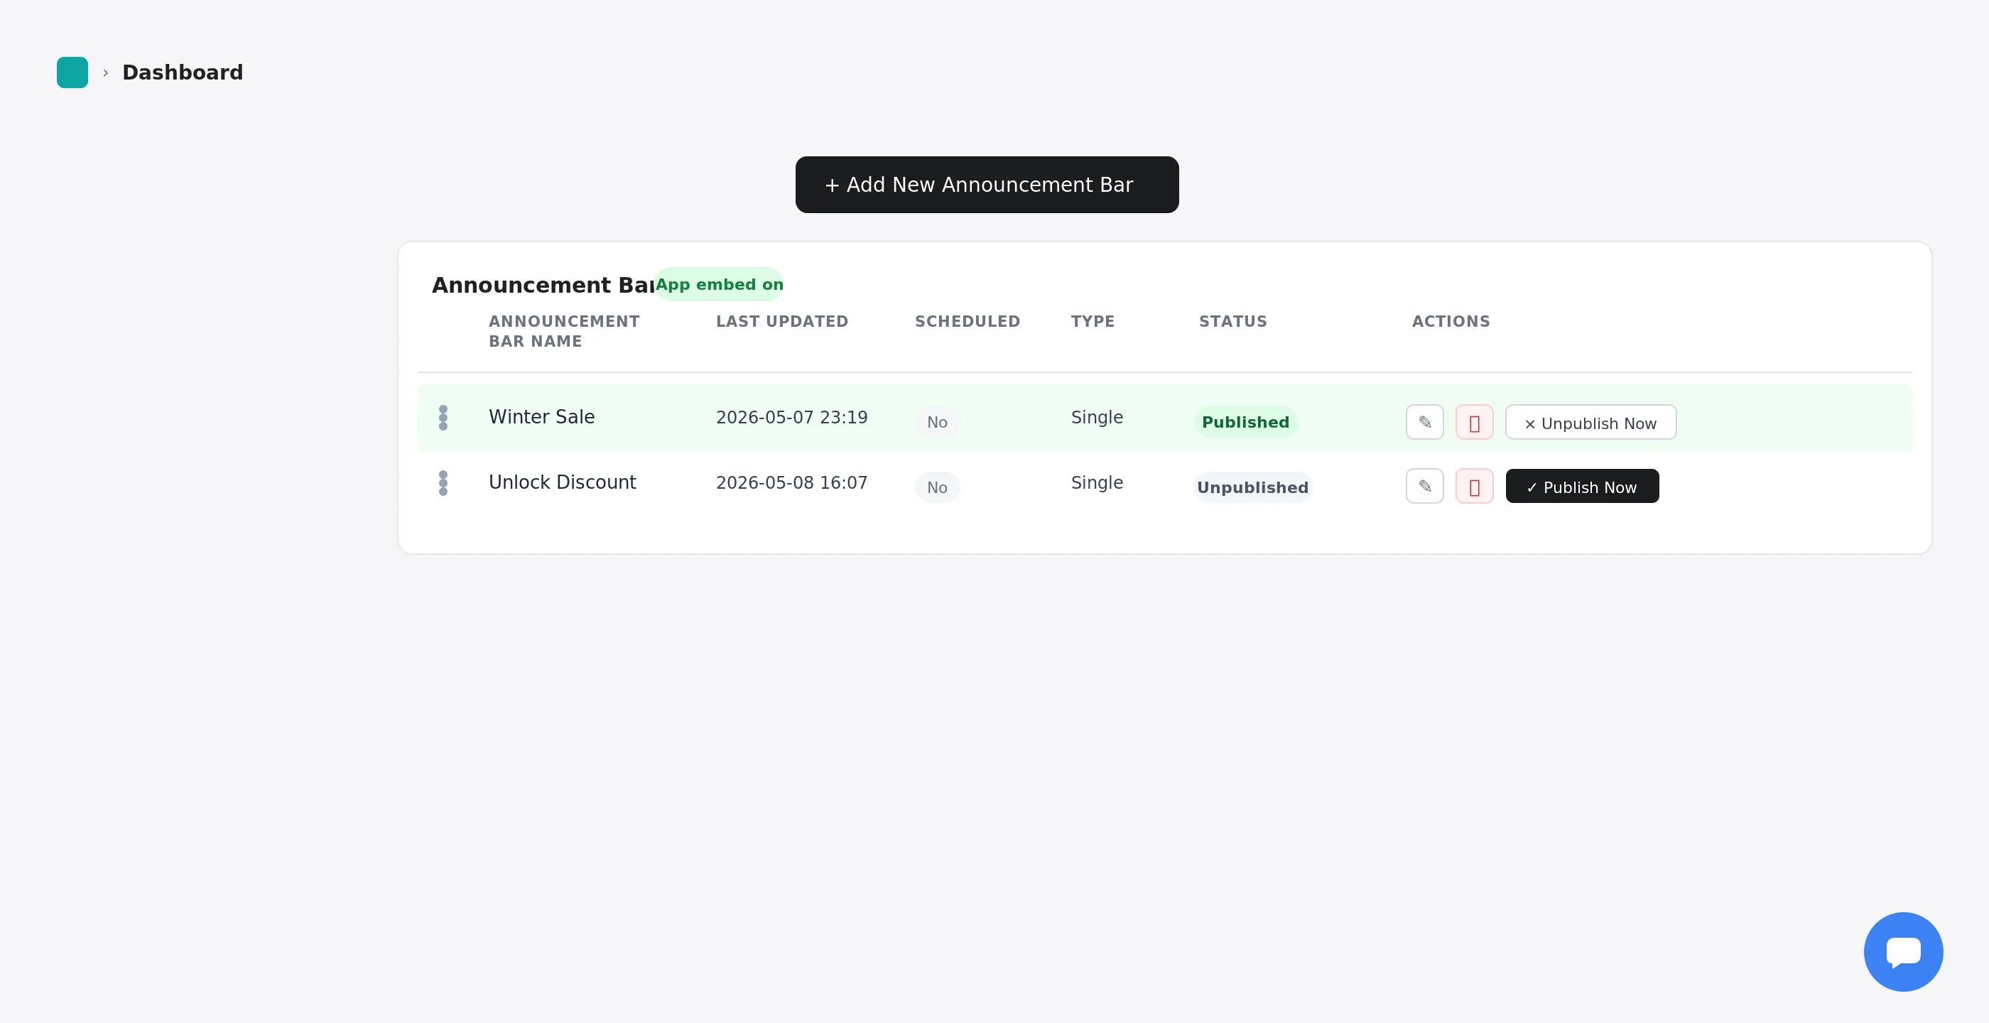Select the Winter Sale name text
This screenshot has width=1989, height=1023.
pyautogui.click(x=541, y=417)
